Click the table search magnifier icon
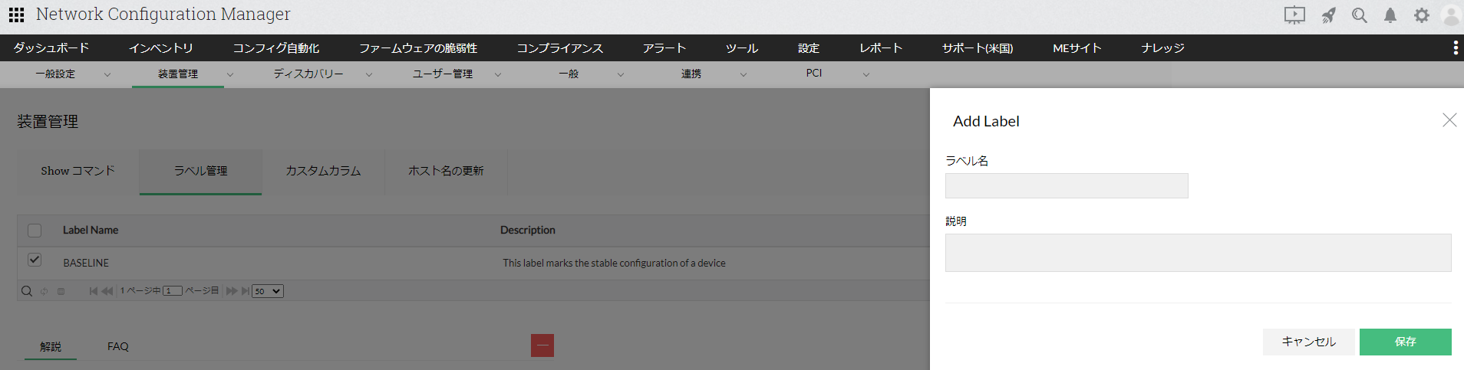The height and width of the screenshot is (370, 1464). pyautogui.click(x=27, y=291)
